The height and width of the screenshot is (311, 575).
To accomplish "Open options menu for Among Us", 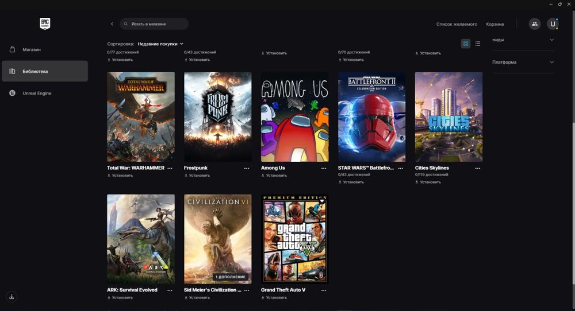I will point(324,168).
